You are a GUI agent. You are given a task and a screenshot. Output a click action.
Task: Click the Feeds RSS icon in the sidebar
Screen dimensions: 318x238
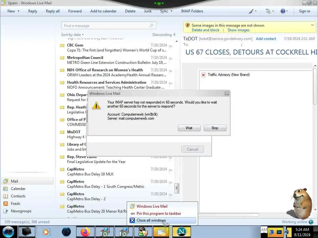tap(6, 204)
